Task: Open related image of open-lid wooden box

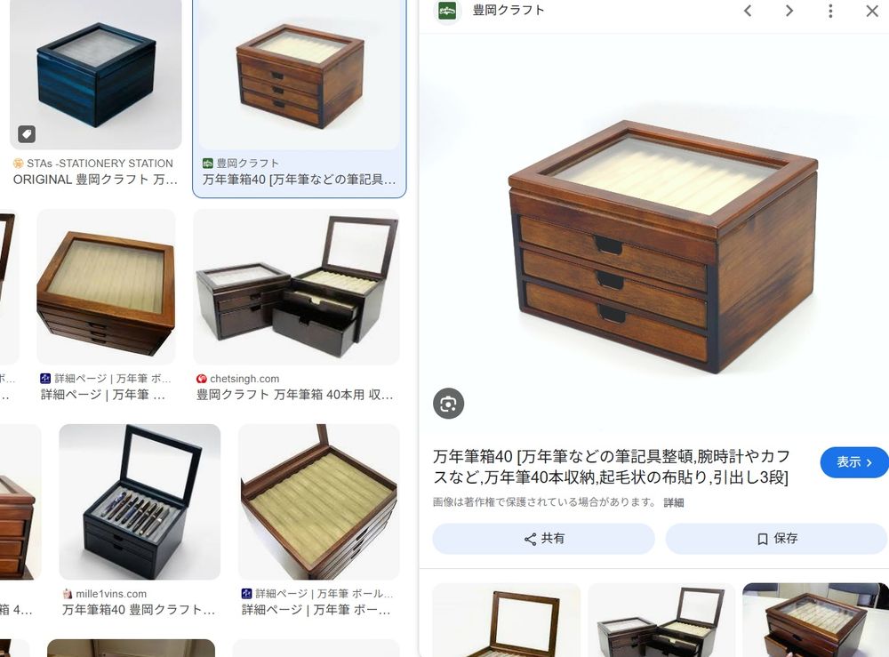Action: tap(507, 620)
